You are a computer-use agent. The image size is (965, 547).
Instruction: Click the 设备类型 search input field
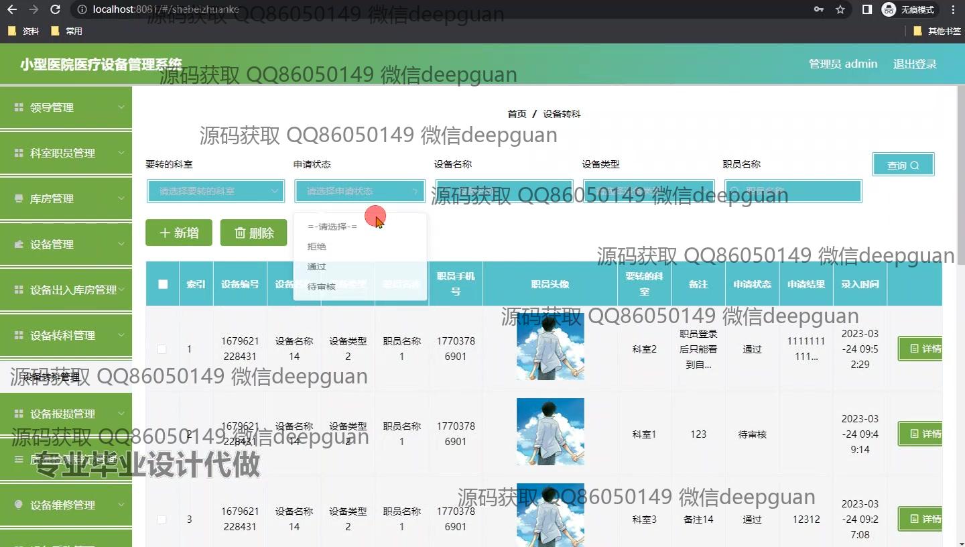(x=649, y=191)
